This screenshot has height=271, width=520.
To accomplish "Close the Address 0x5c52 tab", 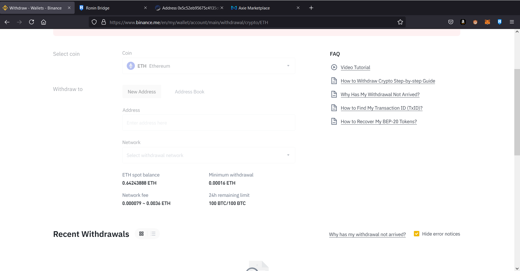I will 222,8.
